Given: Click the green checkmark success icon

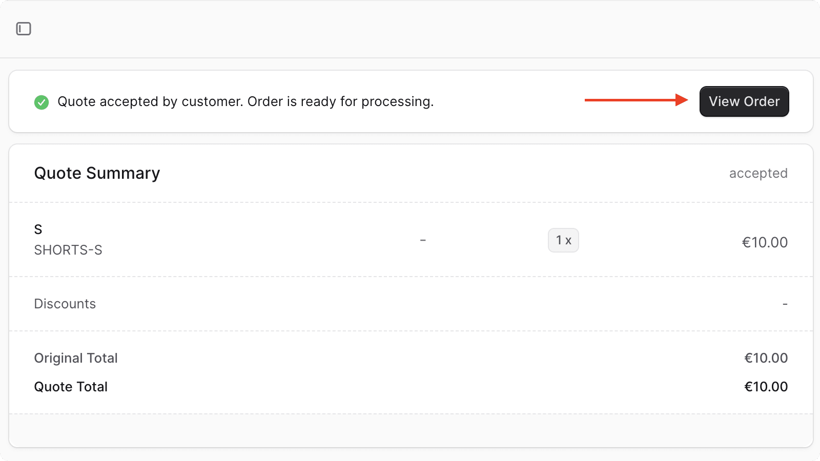Looking at the screenshot, I should tap(41, 101).
